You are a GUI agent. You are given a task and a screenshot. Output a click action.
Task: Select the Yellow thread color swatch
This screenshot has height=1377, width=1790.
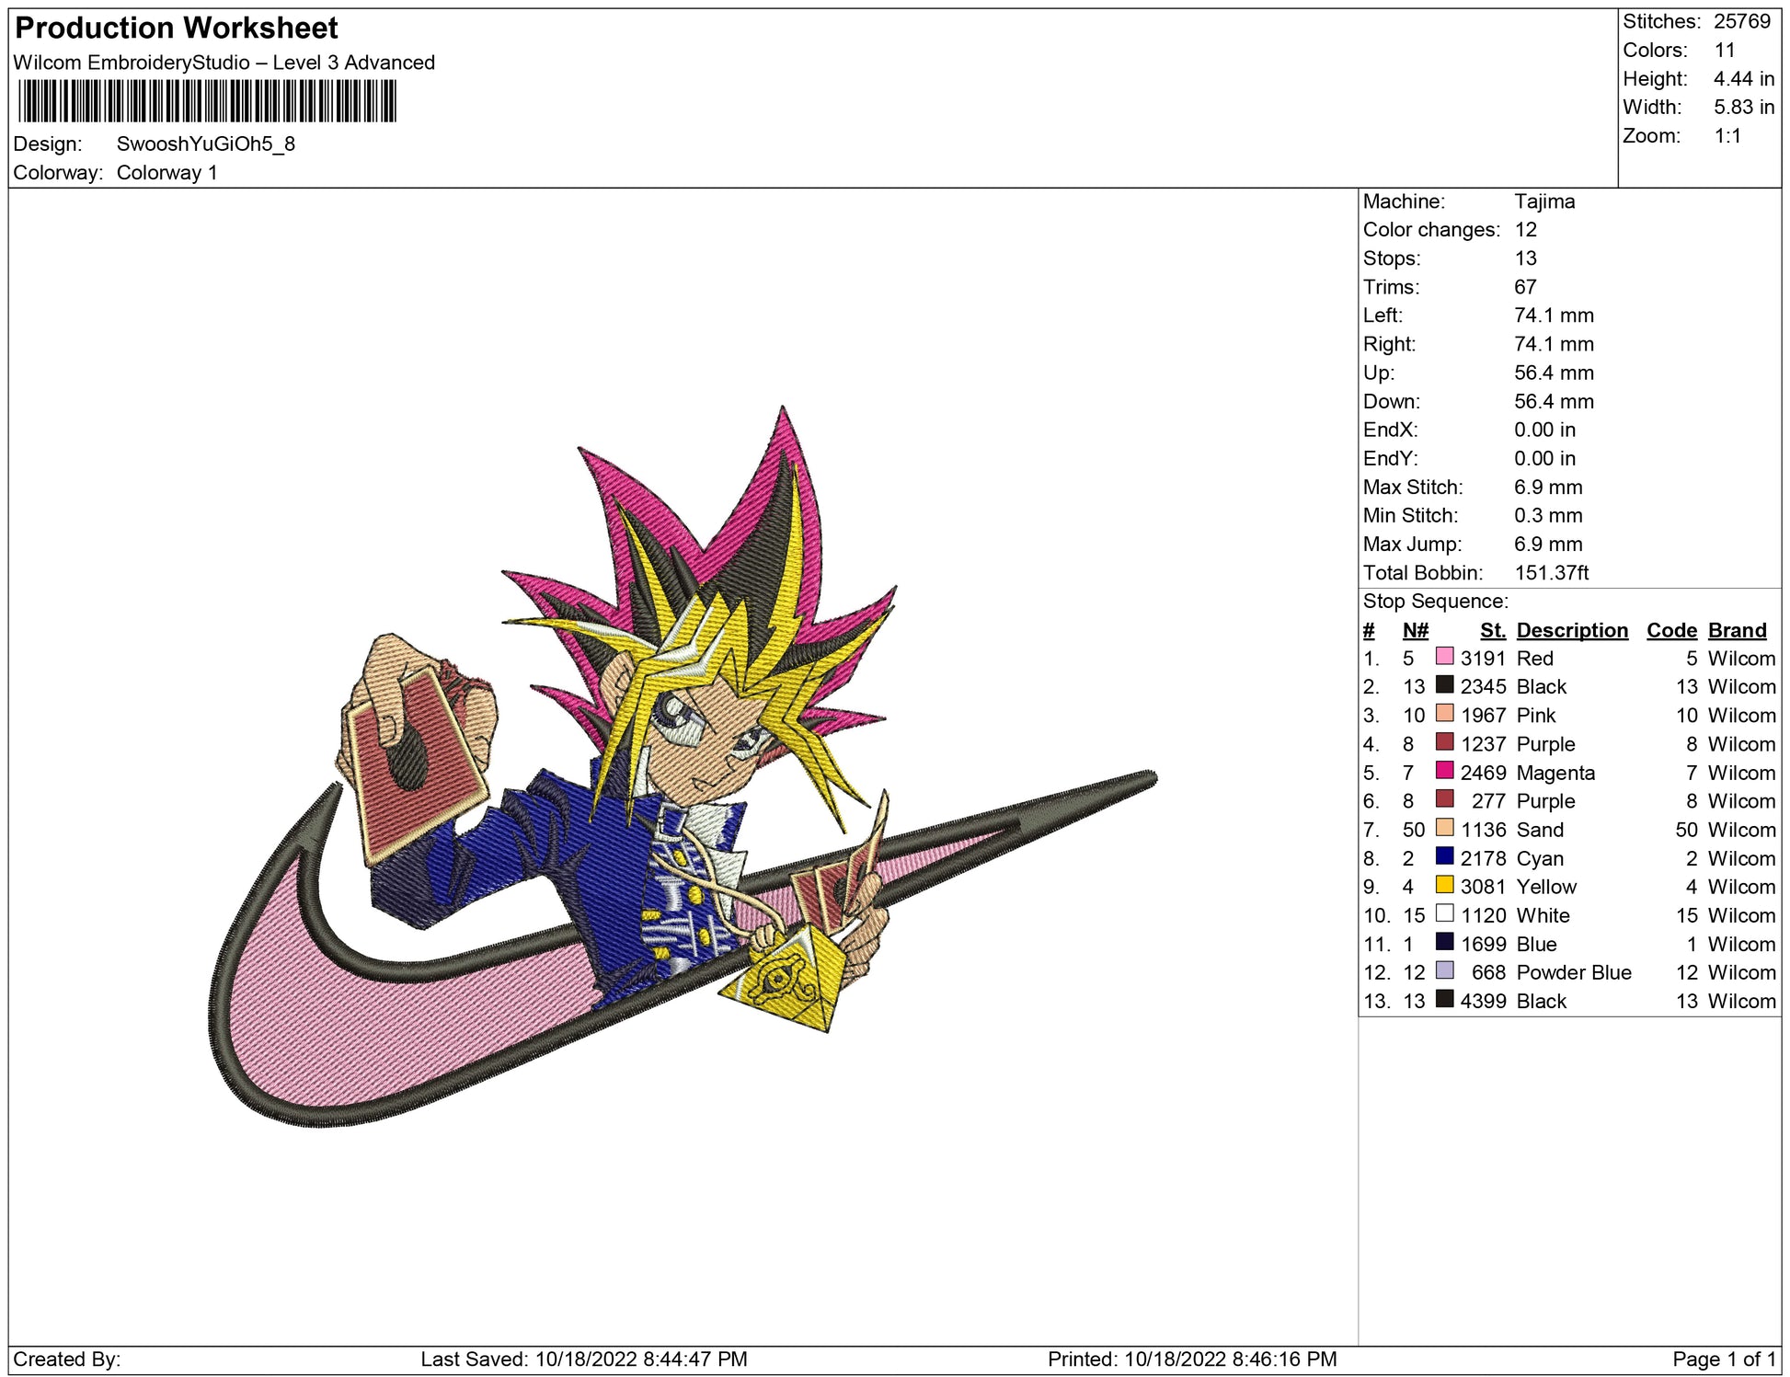tap(1444, 885)
